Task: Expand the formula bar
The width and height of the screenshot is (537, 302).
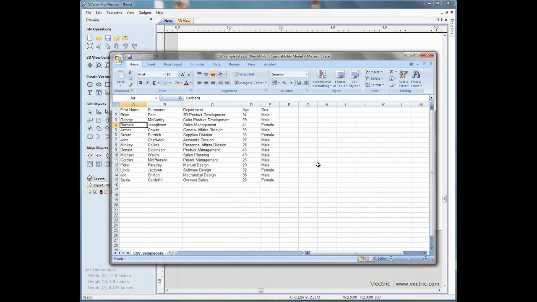Action: (431, 98)
